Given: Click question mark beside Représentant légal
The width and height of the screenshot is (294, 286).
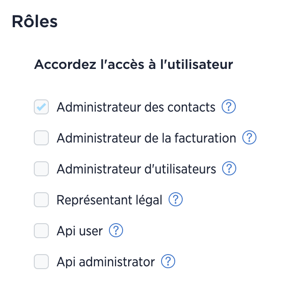Looking at the screenshot, I should [176, 199].
